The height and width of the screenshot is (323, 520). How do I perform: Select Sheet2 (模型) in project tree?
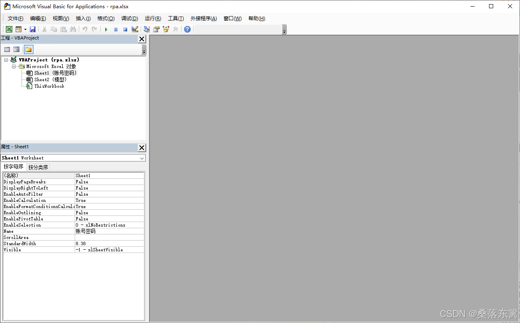click(x=50, y=80)
